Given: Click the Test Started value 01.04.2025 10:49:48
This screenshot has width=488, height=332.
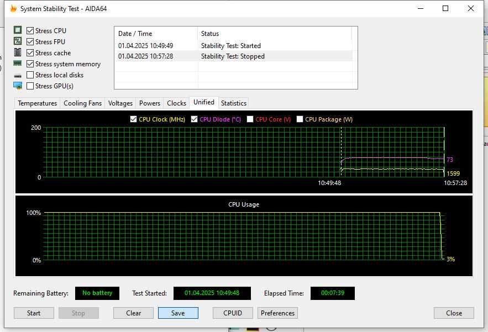Looking at the screenshot, I should 212,293.
